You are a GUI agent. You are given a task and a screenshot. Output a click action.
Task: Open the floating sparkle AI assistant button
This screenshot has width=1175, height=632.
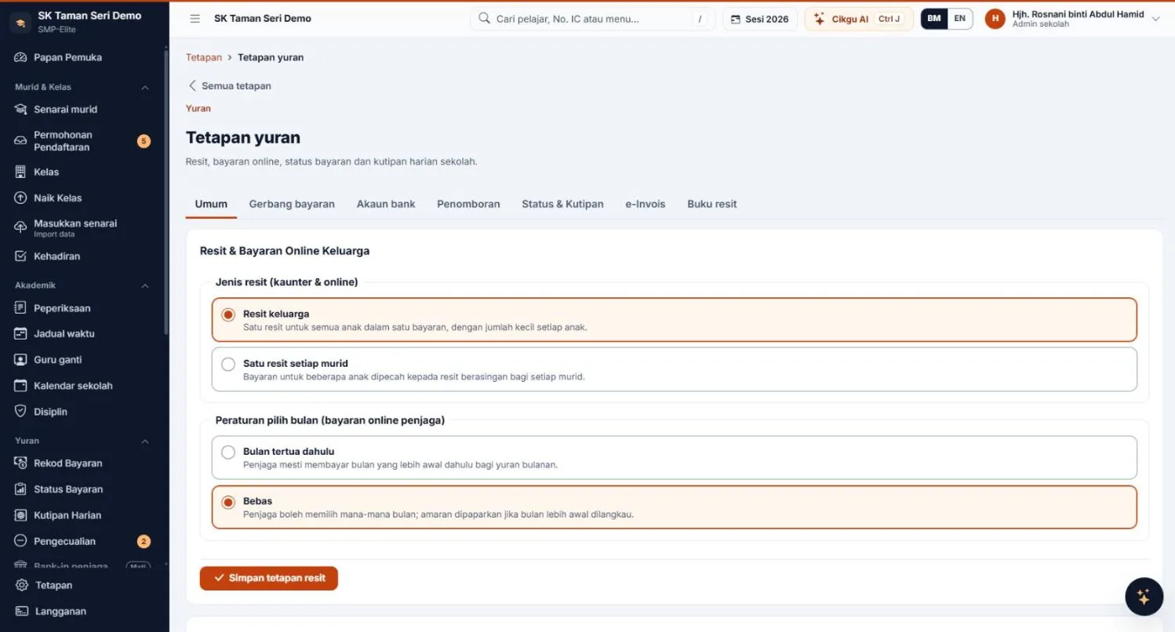pyautogui.click(x=1144, y=597)
